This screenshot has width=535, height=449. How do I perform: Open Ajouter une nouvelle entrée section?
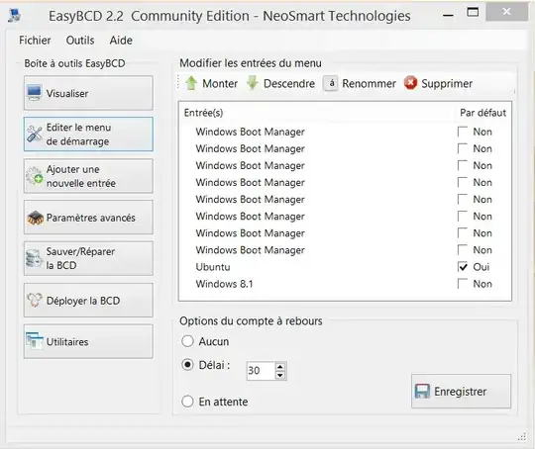click(88, 176)
